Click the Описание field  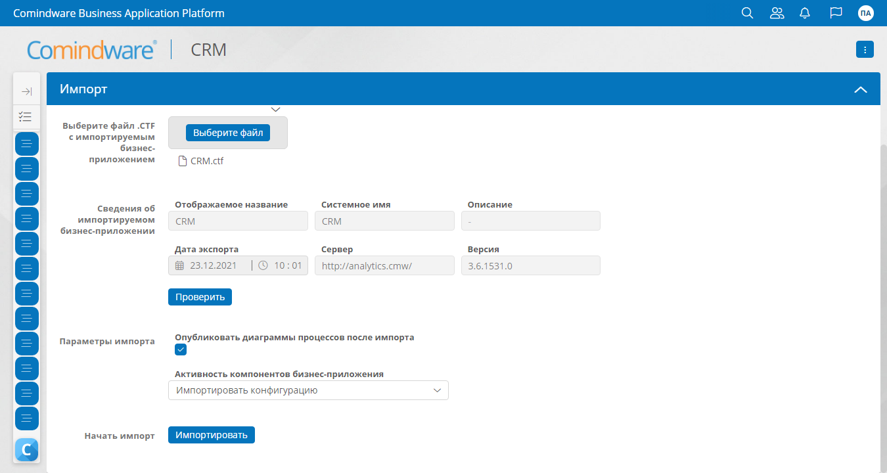[531, 221]
